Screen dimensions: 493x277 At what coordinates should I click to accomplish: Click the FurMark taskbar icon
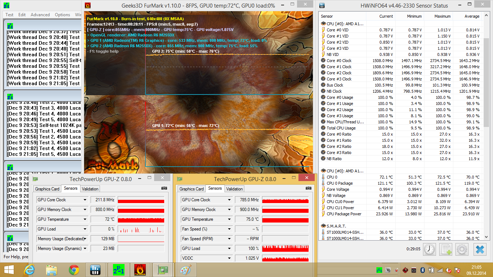click(140, 270)
